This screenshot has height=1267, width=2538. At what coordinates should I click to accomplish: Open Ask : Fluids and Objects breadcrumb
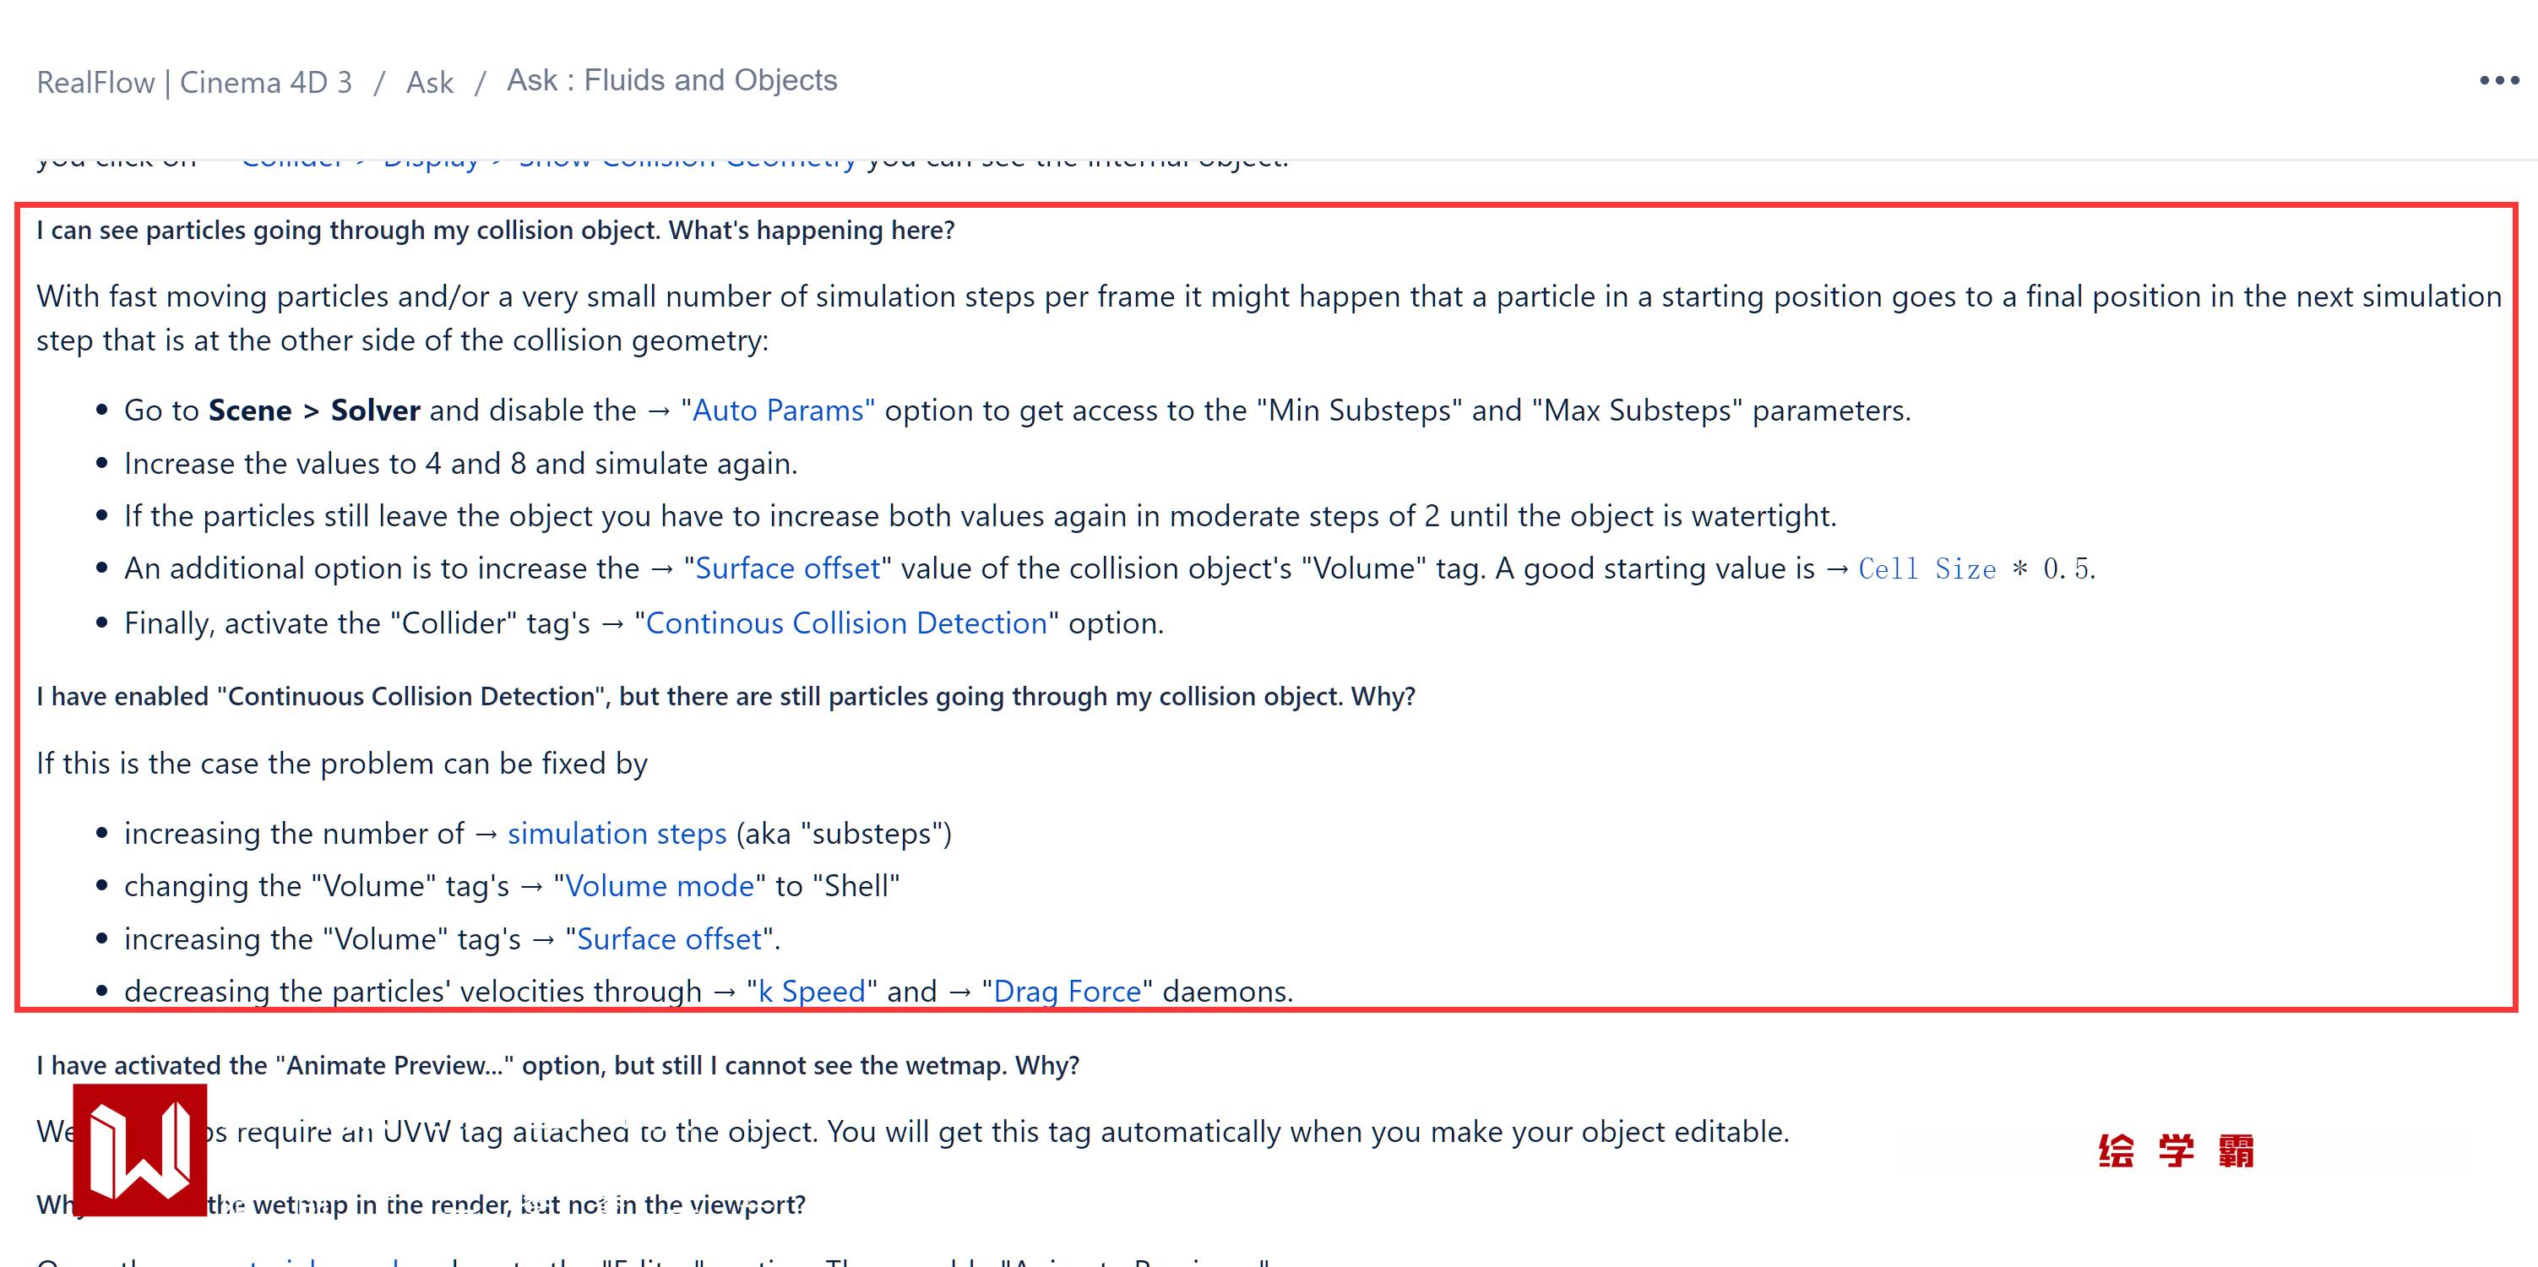(671, 79)
